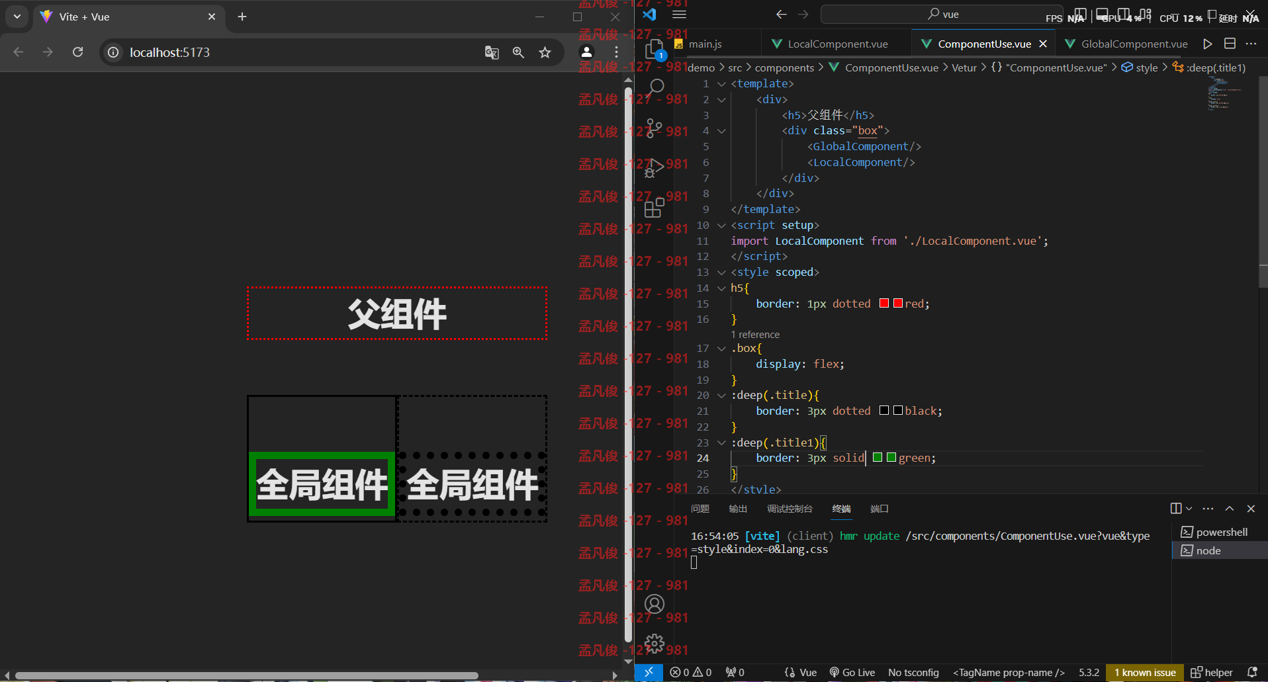Run the file with the editor play button
Viewport: 1268px width, 682px height.
(x=1208, y=44)
